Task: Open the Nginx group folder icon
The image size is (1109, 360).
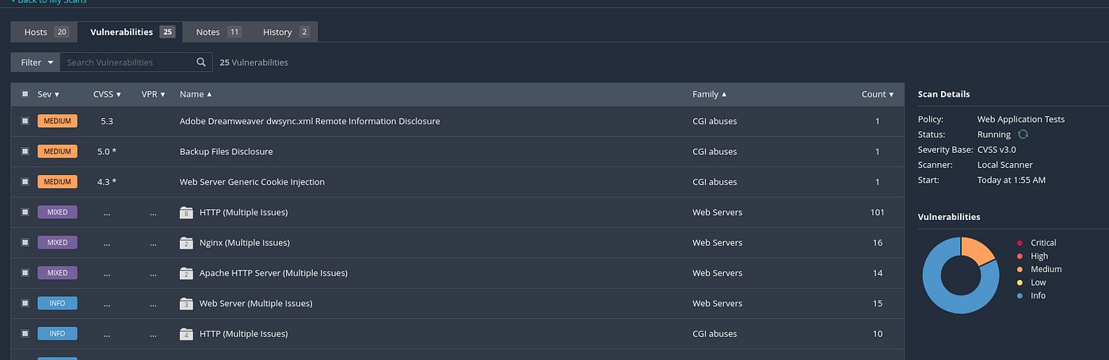Action: (x=187, y=243)
